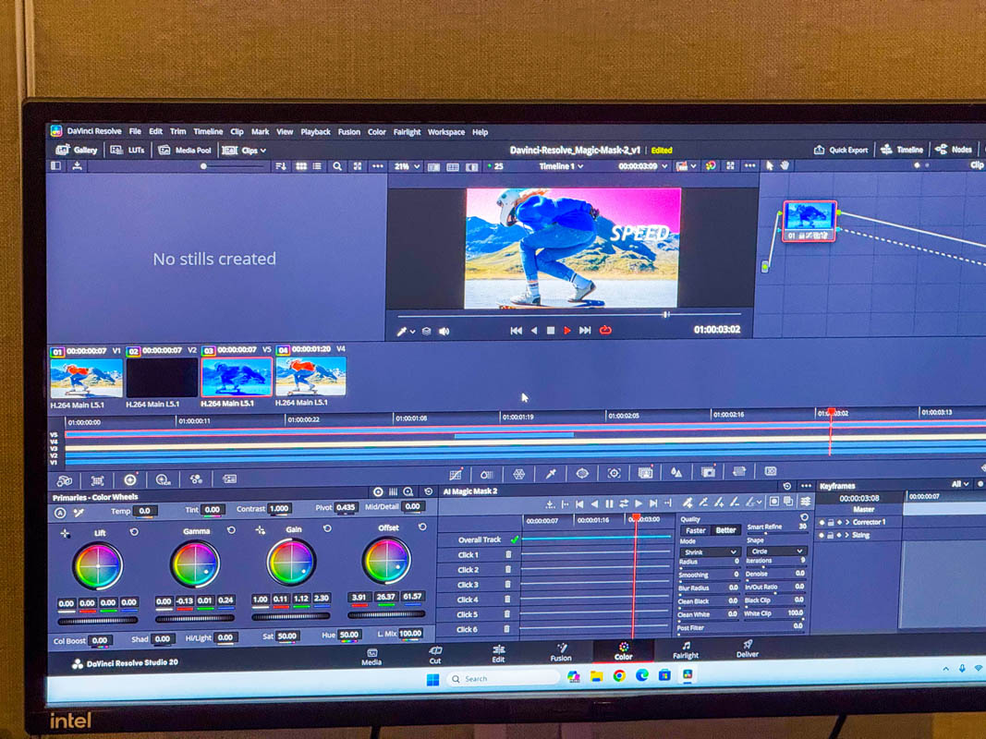Image resolution: width=986 pixels, height=739 pixels.
Task: Open the Keyframes All dropdown
Action: coord(959,484)
